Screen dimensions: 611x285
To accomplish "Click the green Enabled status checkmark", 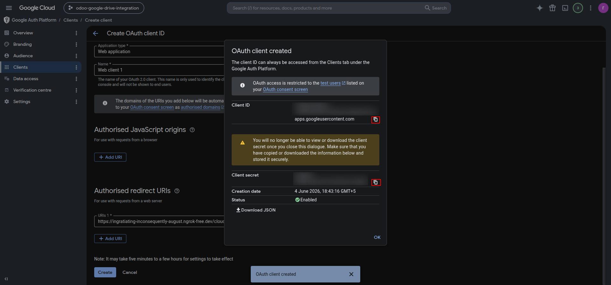I will click(298, 200).
